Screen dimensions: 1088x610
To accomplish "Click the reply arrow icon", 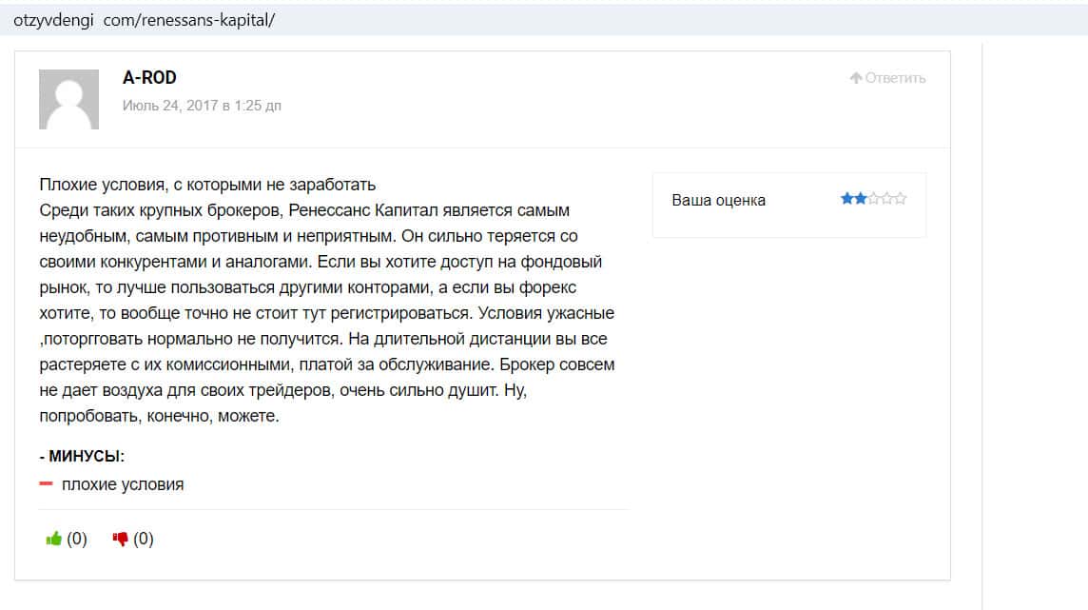I will (856, 78).
